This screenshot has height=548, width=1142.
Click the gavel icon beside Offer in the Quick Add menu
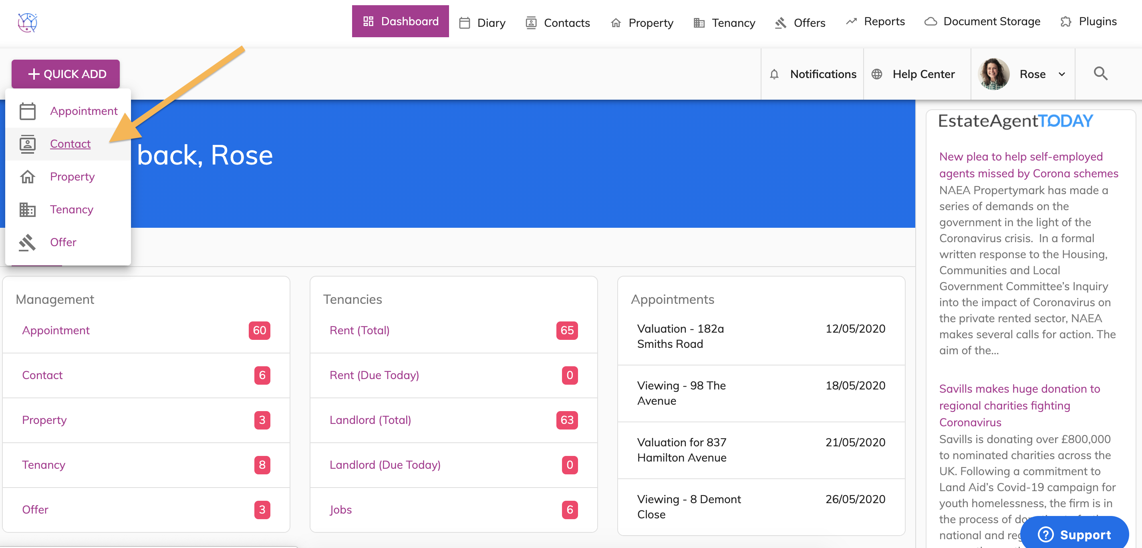(x=28, y=242)
